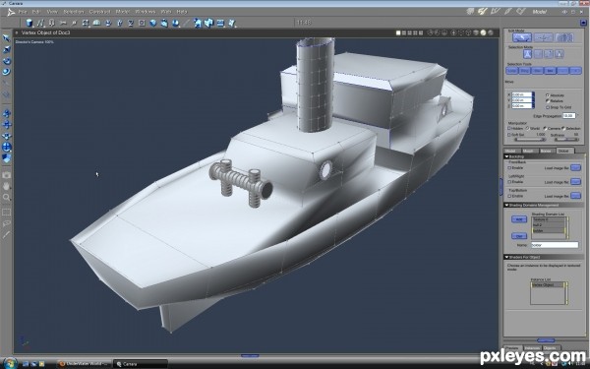Viewport: 590px width, 369px height.
Task: Select the first Edit Mode button
Action: pos(522,37)
